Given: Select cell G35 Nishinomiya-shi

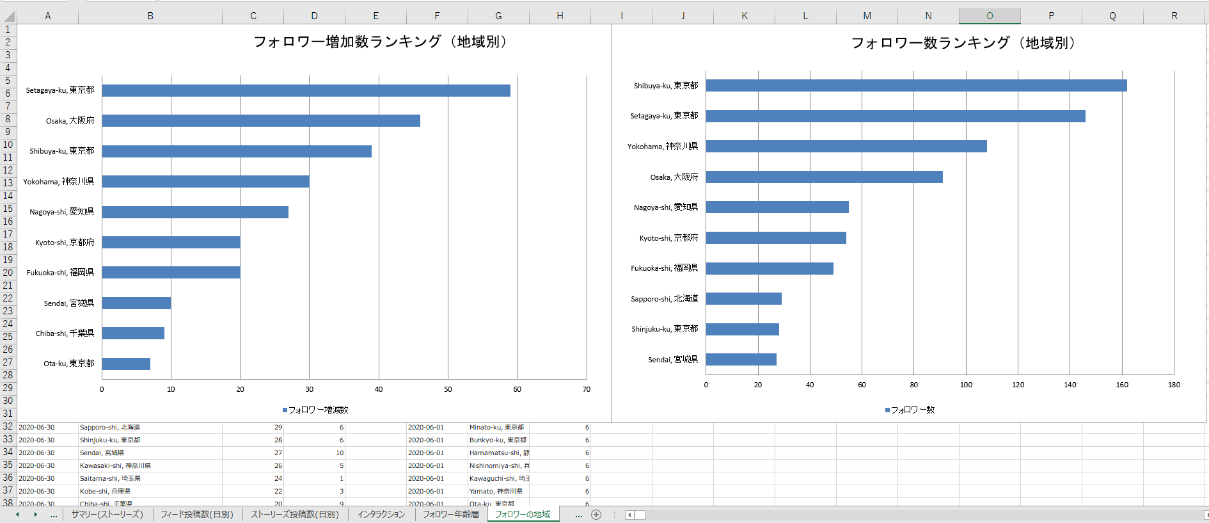Looking at the screenshot, I should tap(498, 465).
